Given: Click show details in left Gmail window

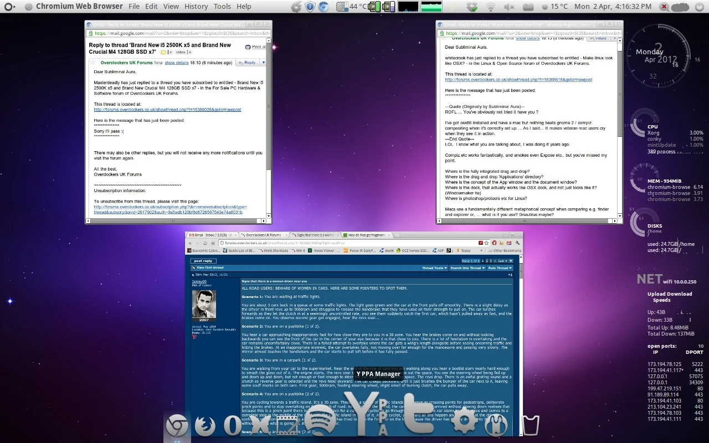Looking at the screenshot, I should tap(177, 63).
